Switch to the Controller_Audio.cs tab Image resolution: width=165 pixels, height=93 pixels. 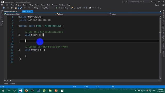pyautogui.click(x=11, y=12)
